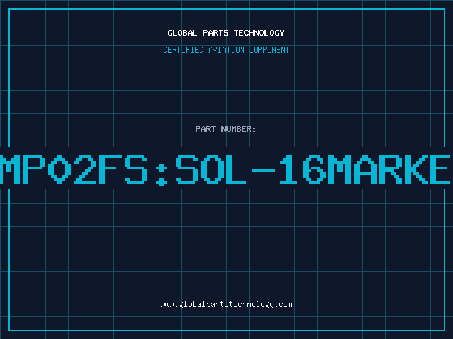Viewport: 453px width, 339px height.
Task: Click the word PART in the label
Action: click(206, 129)
